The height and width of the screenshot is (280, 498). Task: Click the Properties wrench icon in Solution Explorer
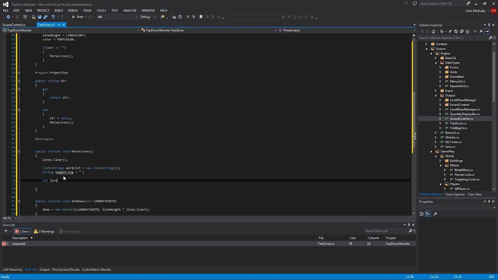click(481, 31)
